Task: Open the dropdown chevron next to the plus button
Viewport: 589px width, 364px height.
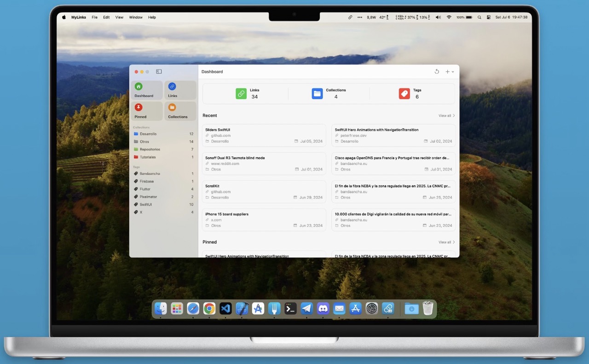Action: point(452,72)
